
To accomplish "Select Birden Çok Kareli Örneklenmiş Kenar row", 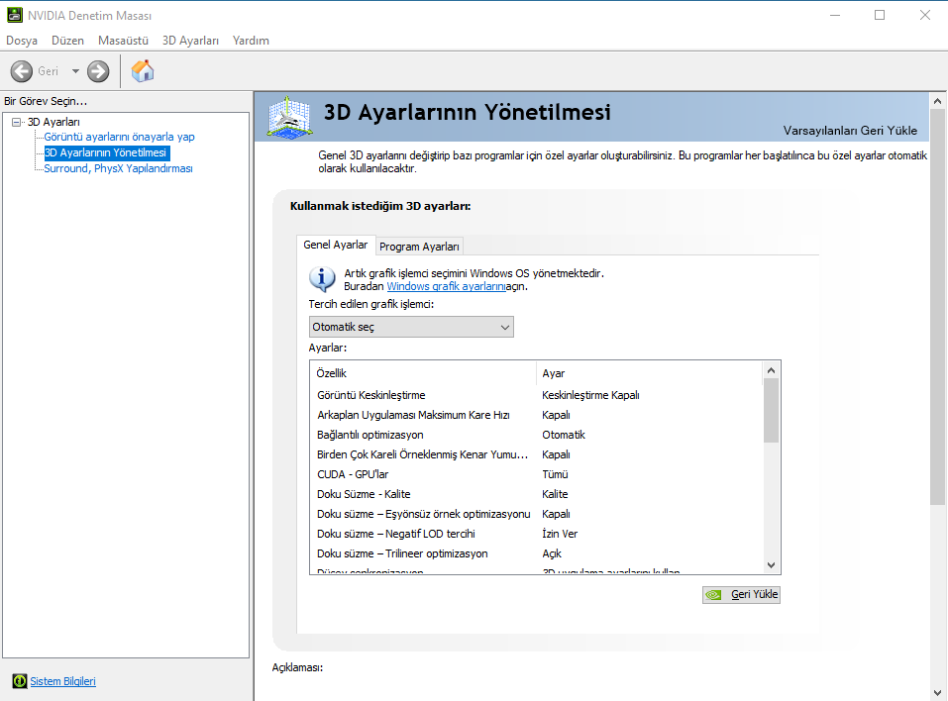I will 536,454.
